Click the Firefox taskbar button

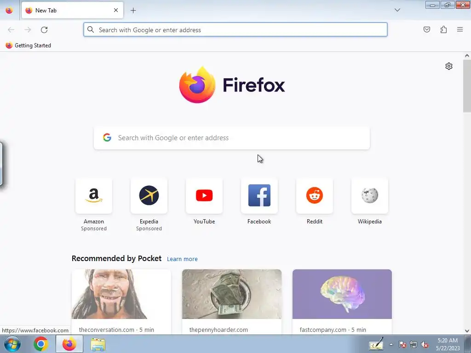[x=69, y=344]
